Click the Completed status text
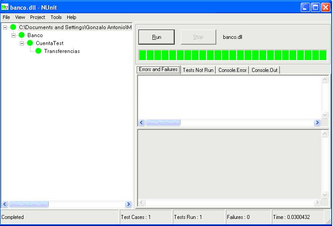The height and width of the screenshot is (226, 333). click(x=12, y=217)
